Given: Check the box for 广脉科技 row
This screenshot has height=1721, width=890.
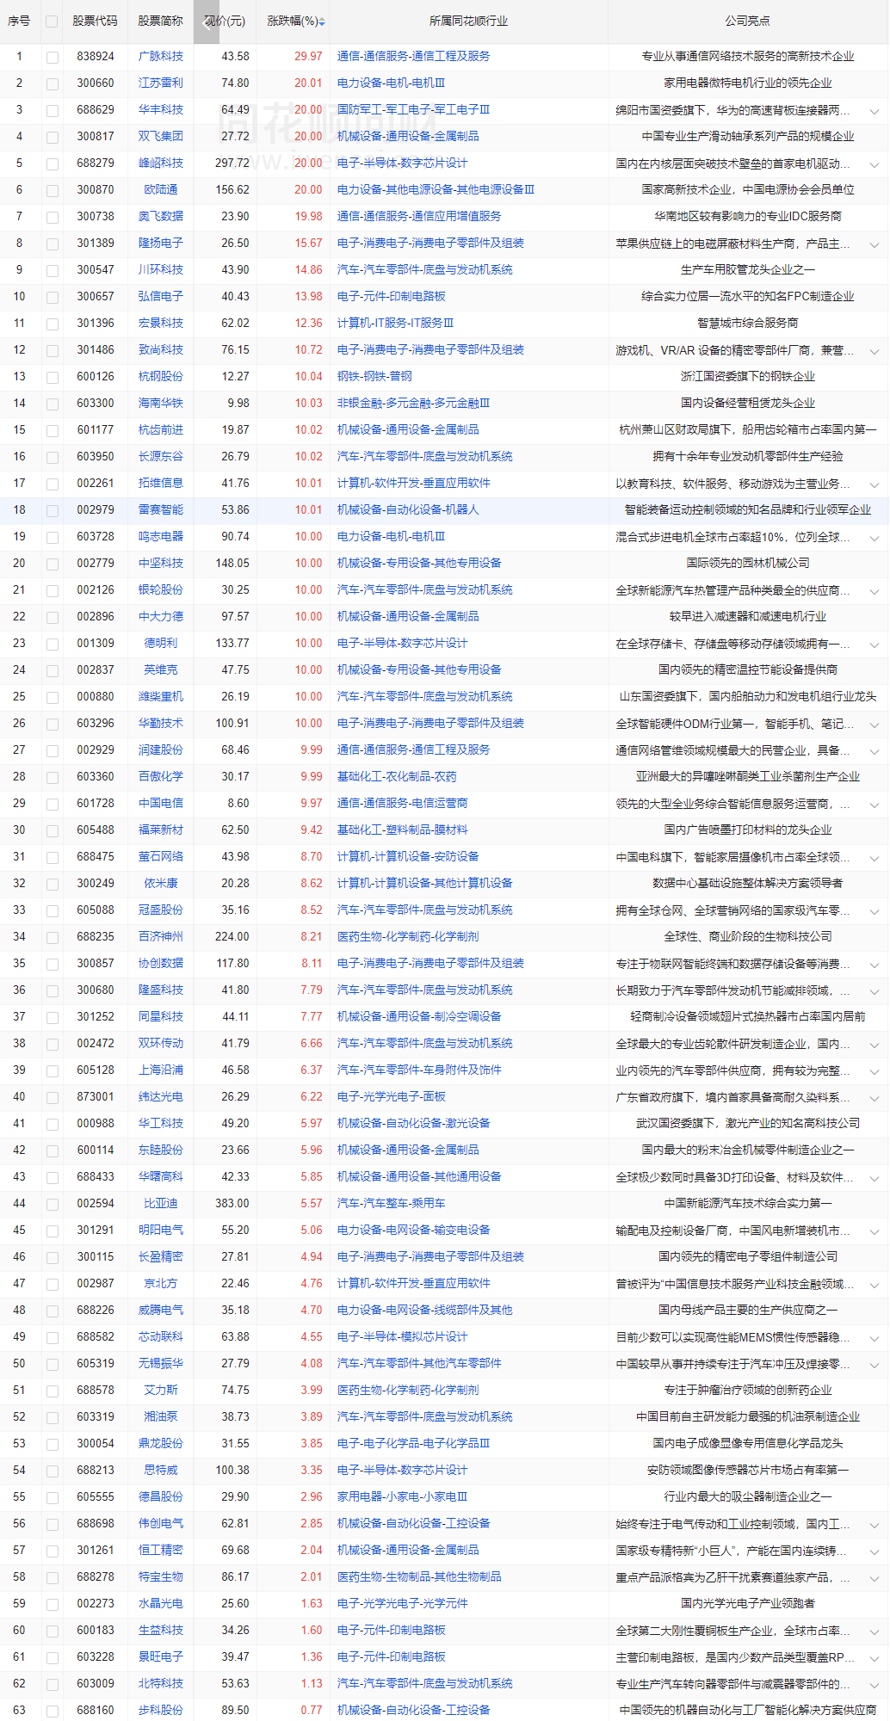Looking at the screenshot, I should [53, 57].
